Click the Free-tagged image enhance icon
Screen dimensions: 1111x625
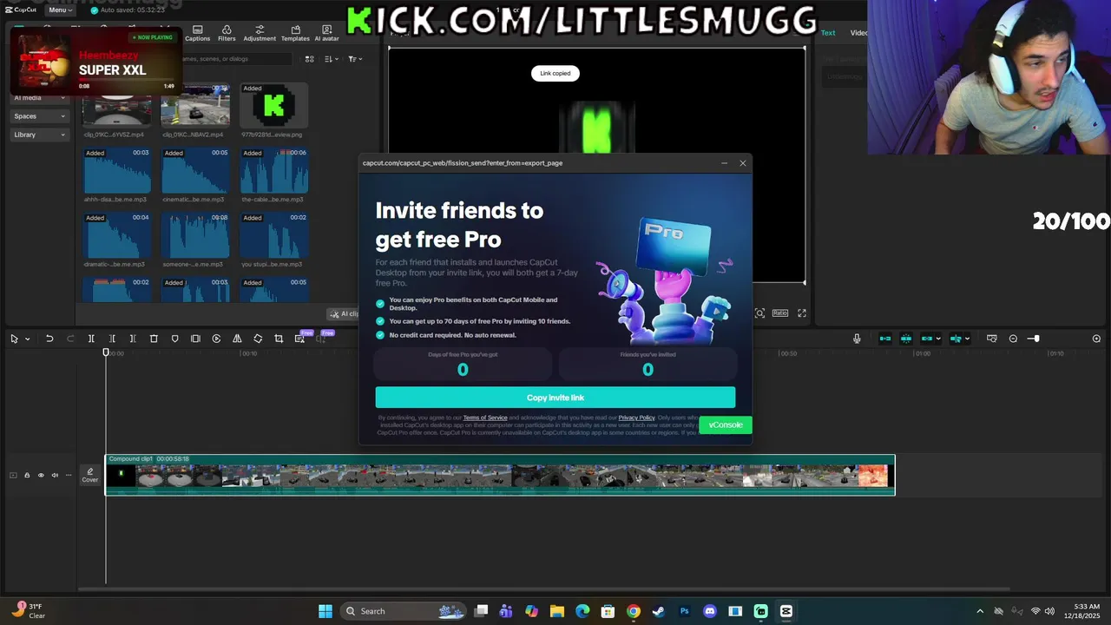(300, 339)
